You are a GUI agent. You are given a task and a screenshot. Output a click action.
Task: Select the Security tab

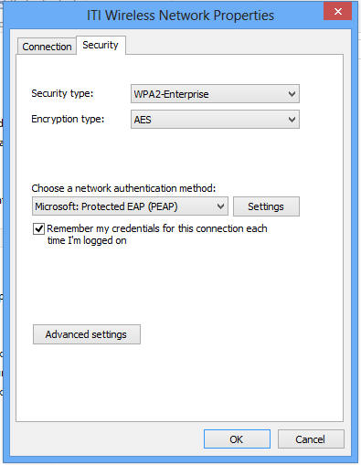click(101, 45)
